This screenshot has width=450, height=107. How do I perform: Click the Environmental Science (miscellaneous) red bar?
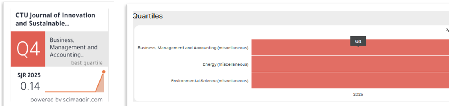(x=351, y=80)
